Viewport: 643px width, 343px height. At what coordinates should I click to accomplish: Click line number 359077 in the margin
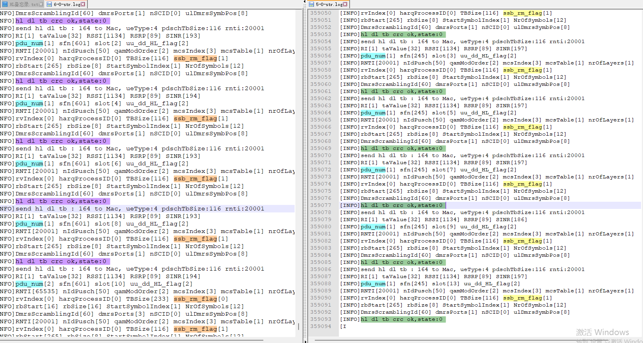pyautogui.click(x=321, y=205)
